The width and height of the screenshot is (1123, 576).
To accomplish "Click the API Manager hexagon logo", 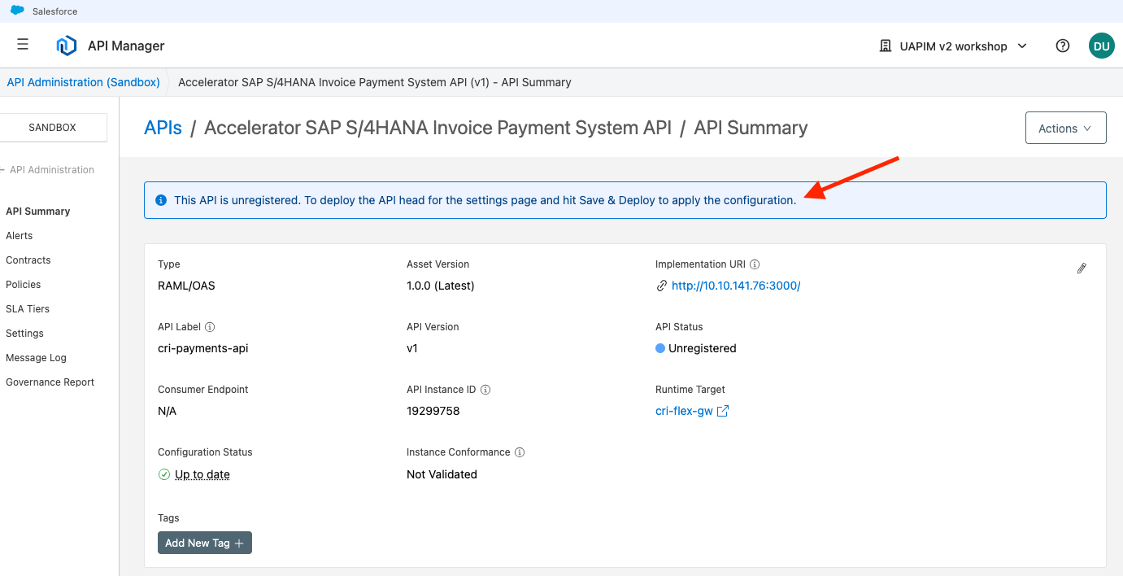I will coord(66,46).
